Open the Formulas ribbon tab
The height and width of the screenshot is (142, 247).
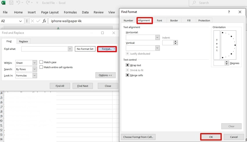click(70, 12)
